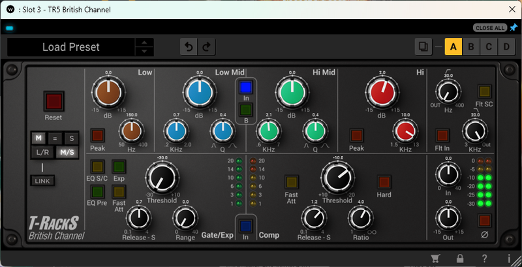Click the Gate Range knob
This screenshot has height=267, width=522.
click(x=185, y=218)
